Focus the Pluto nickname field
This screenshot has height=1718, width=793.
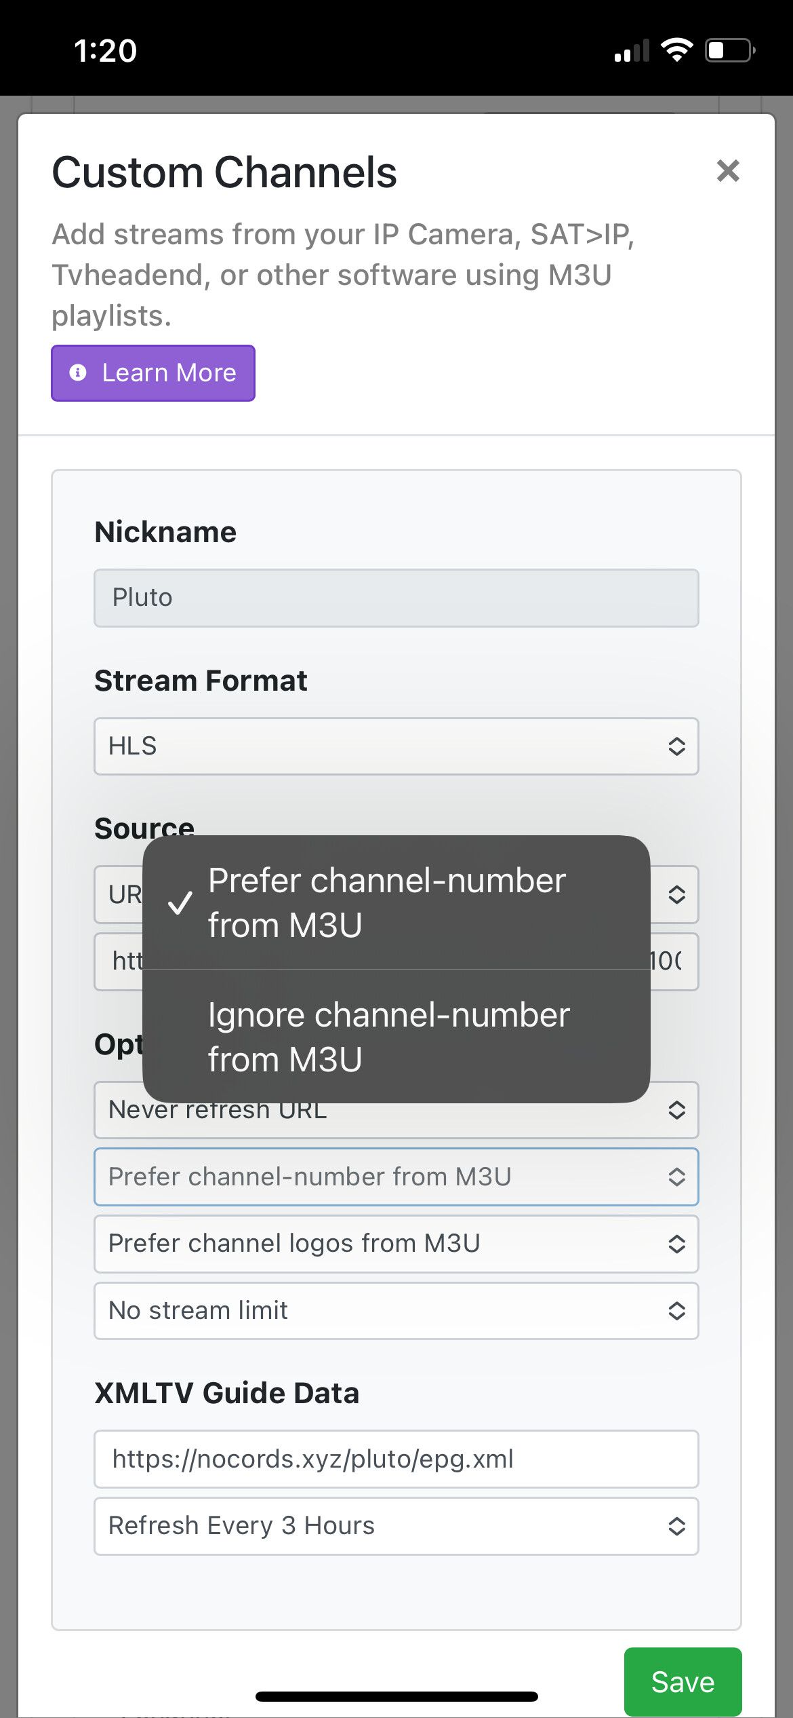click(x=396, y=598)
